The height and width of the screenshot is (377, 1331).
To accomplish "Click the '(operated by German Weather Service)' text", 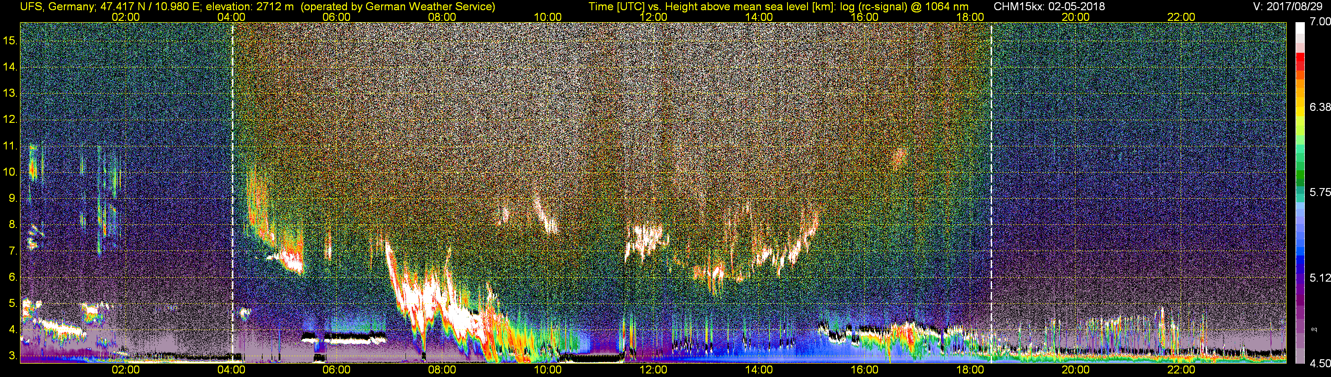I will coord(398,6).
